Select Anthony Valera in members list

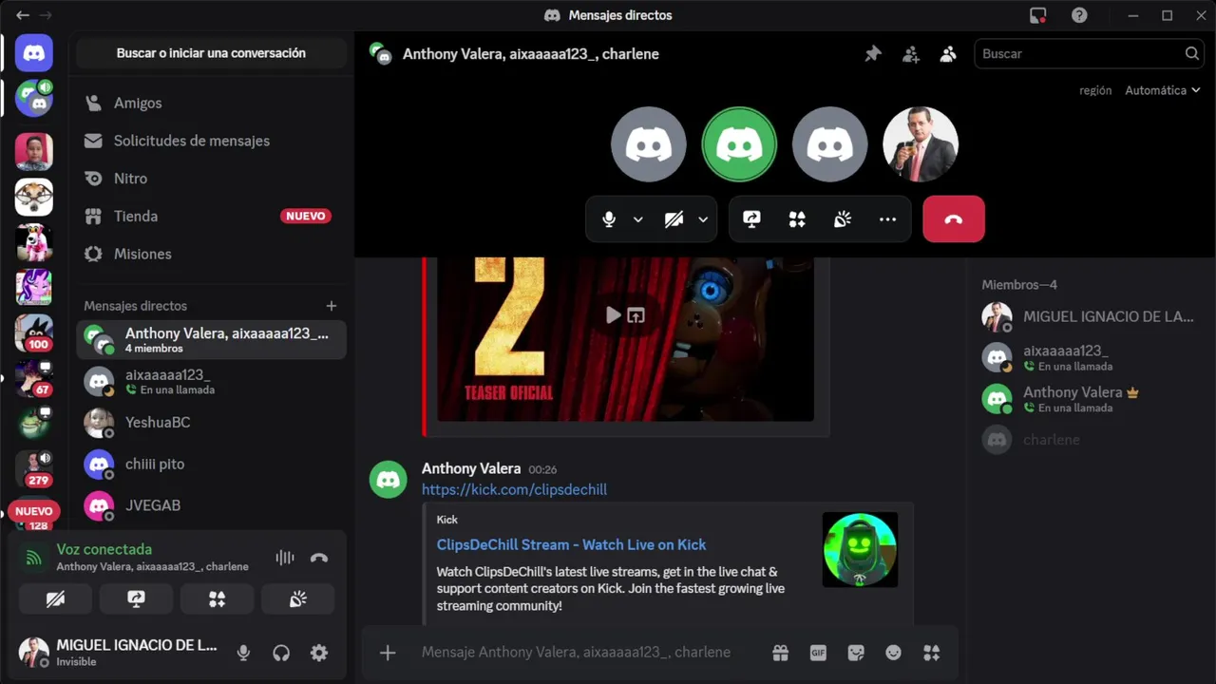1091,398
